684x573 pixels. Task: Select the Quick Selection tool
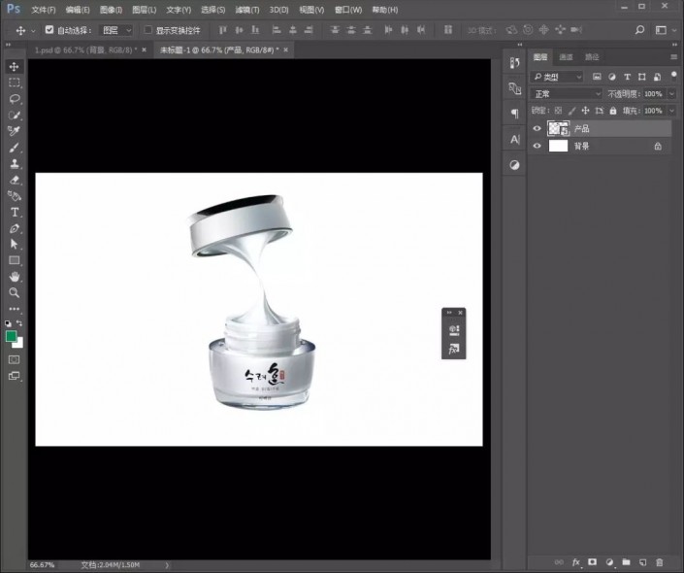tap(14, 115)
